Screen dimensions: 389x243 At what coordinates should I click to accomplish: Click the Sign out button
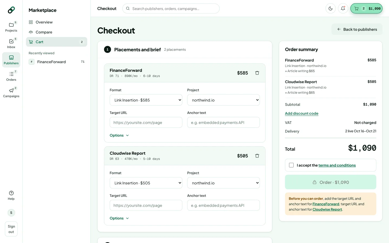click(x=11, y=229)
